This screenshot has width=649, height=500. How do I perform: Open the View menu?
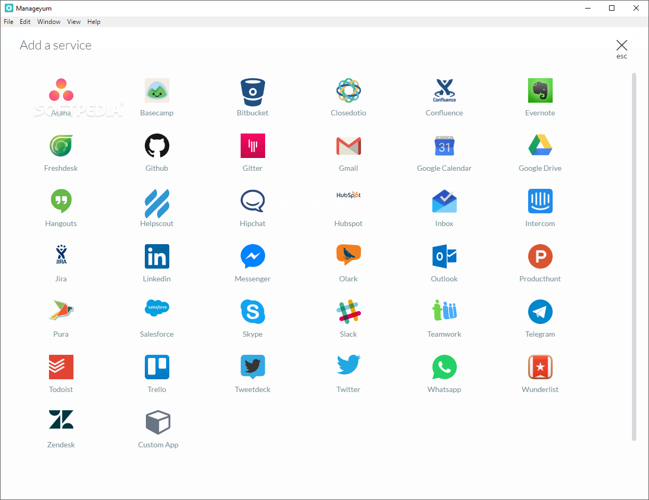74,22
